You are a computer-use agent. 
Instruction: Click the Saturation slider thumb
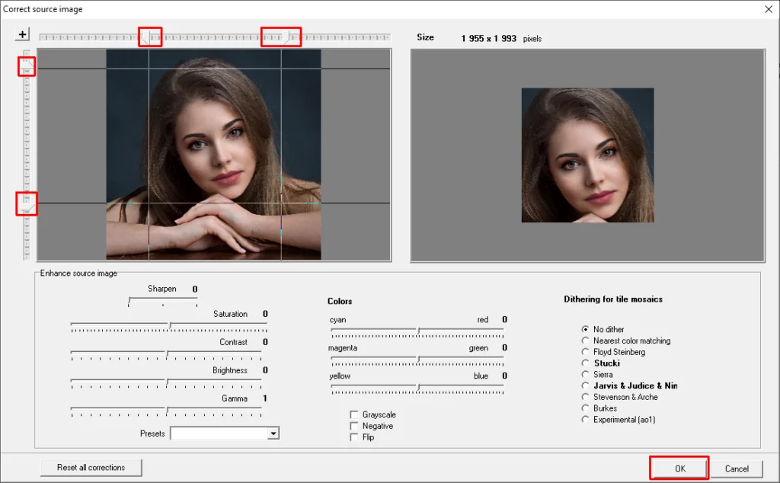[170, 326]
